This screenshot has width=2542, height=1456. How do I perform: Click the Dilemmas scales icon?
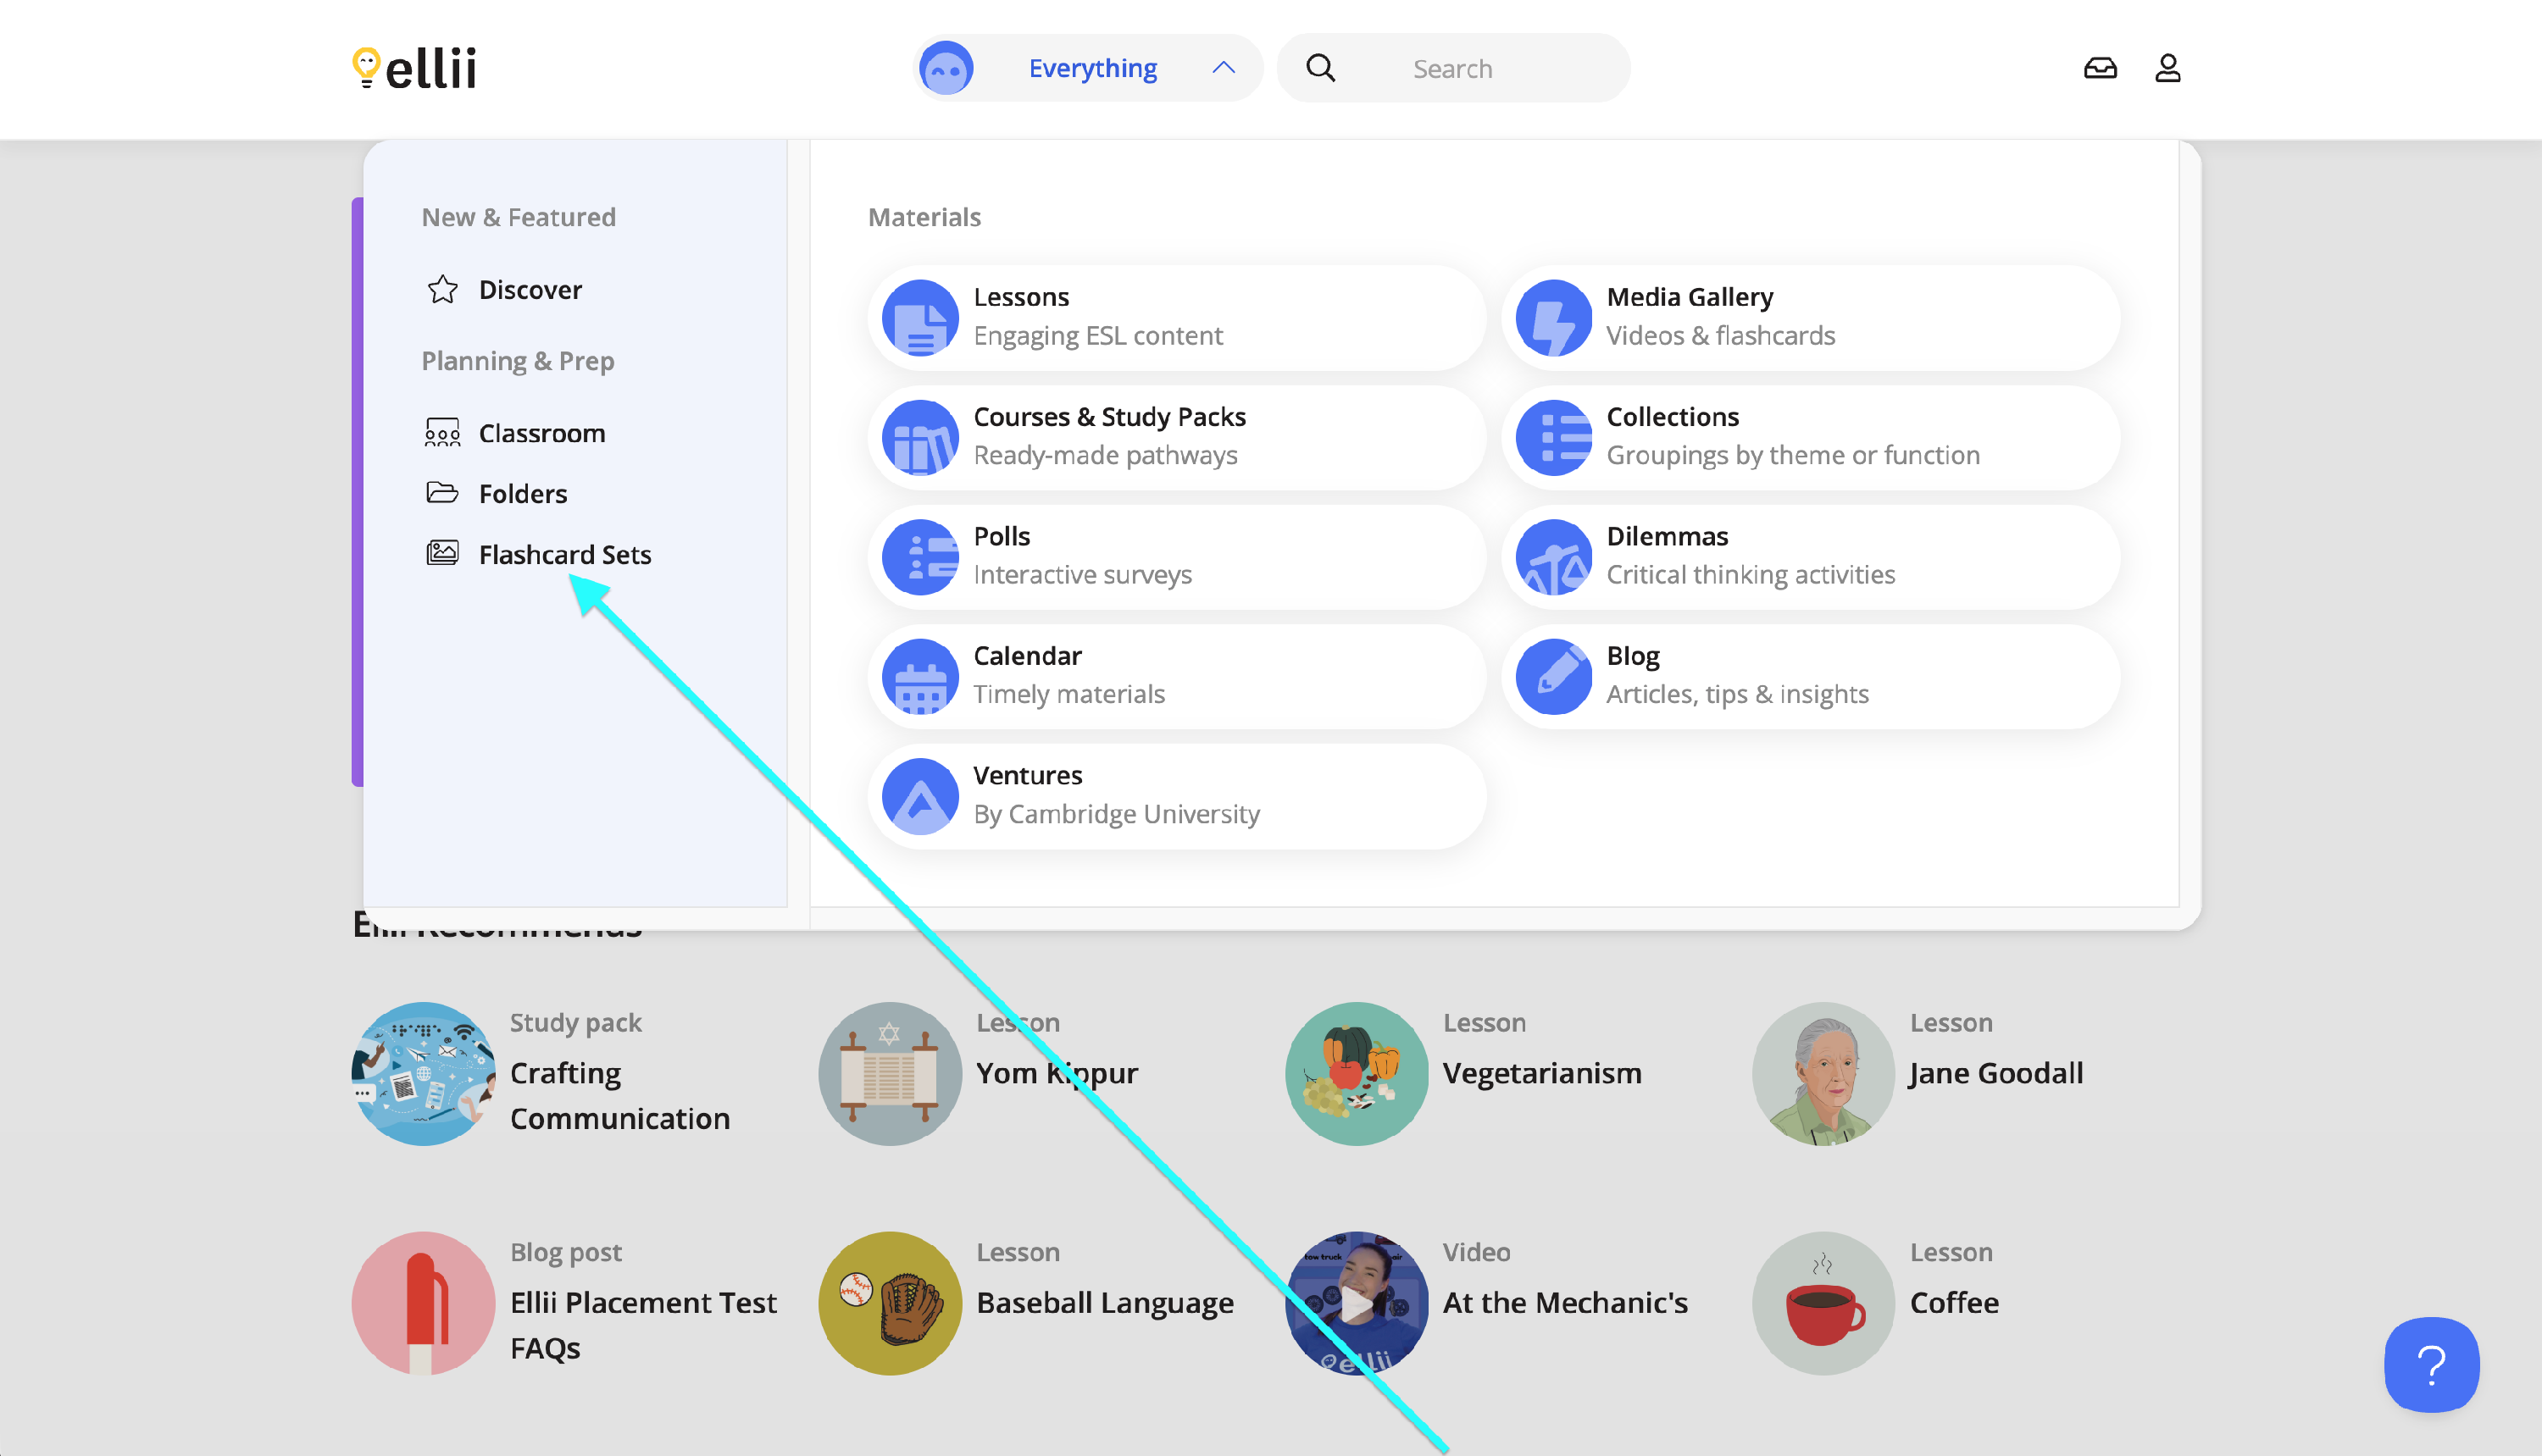point(1552,557)
